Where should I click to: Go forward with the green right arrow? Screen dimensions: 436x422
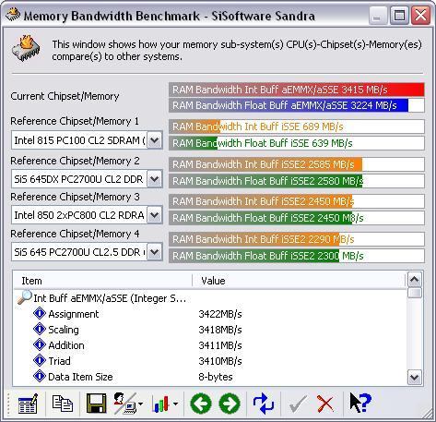230,404
